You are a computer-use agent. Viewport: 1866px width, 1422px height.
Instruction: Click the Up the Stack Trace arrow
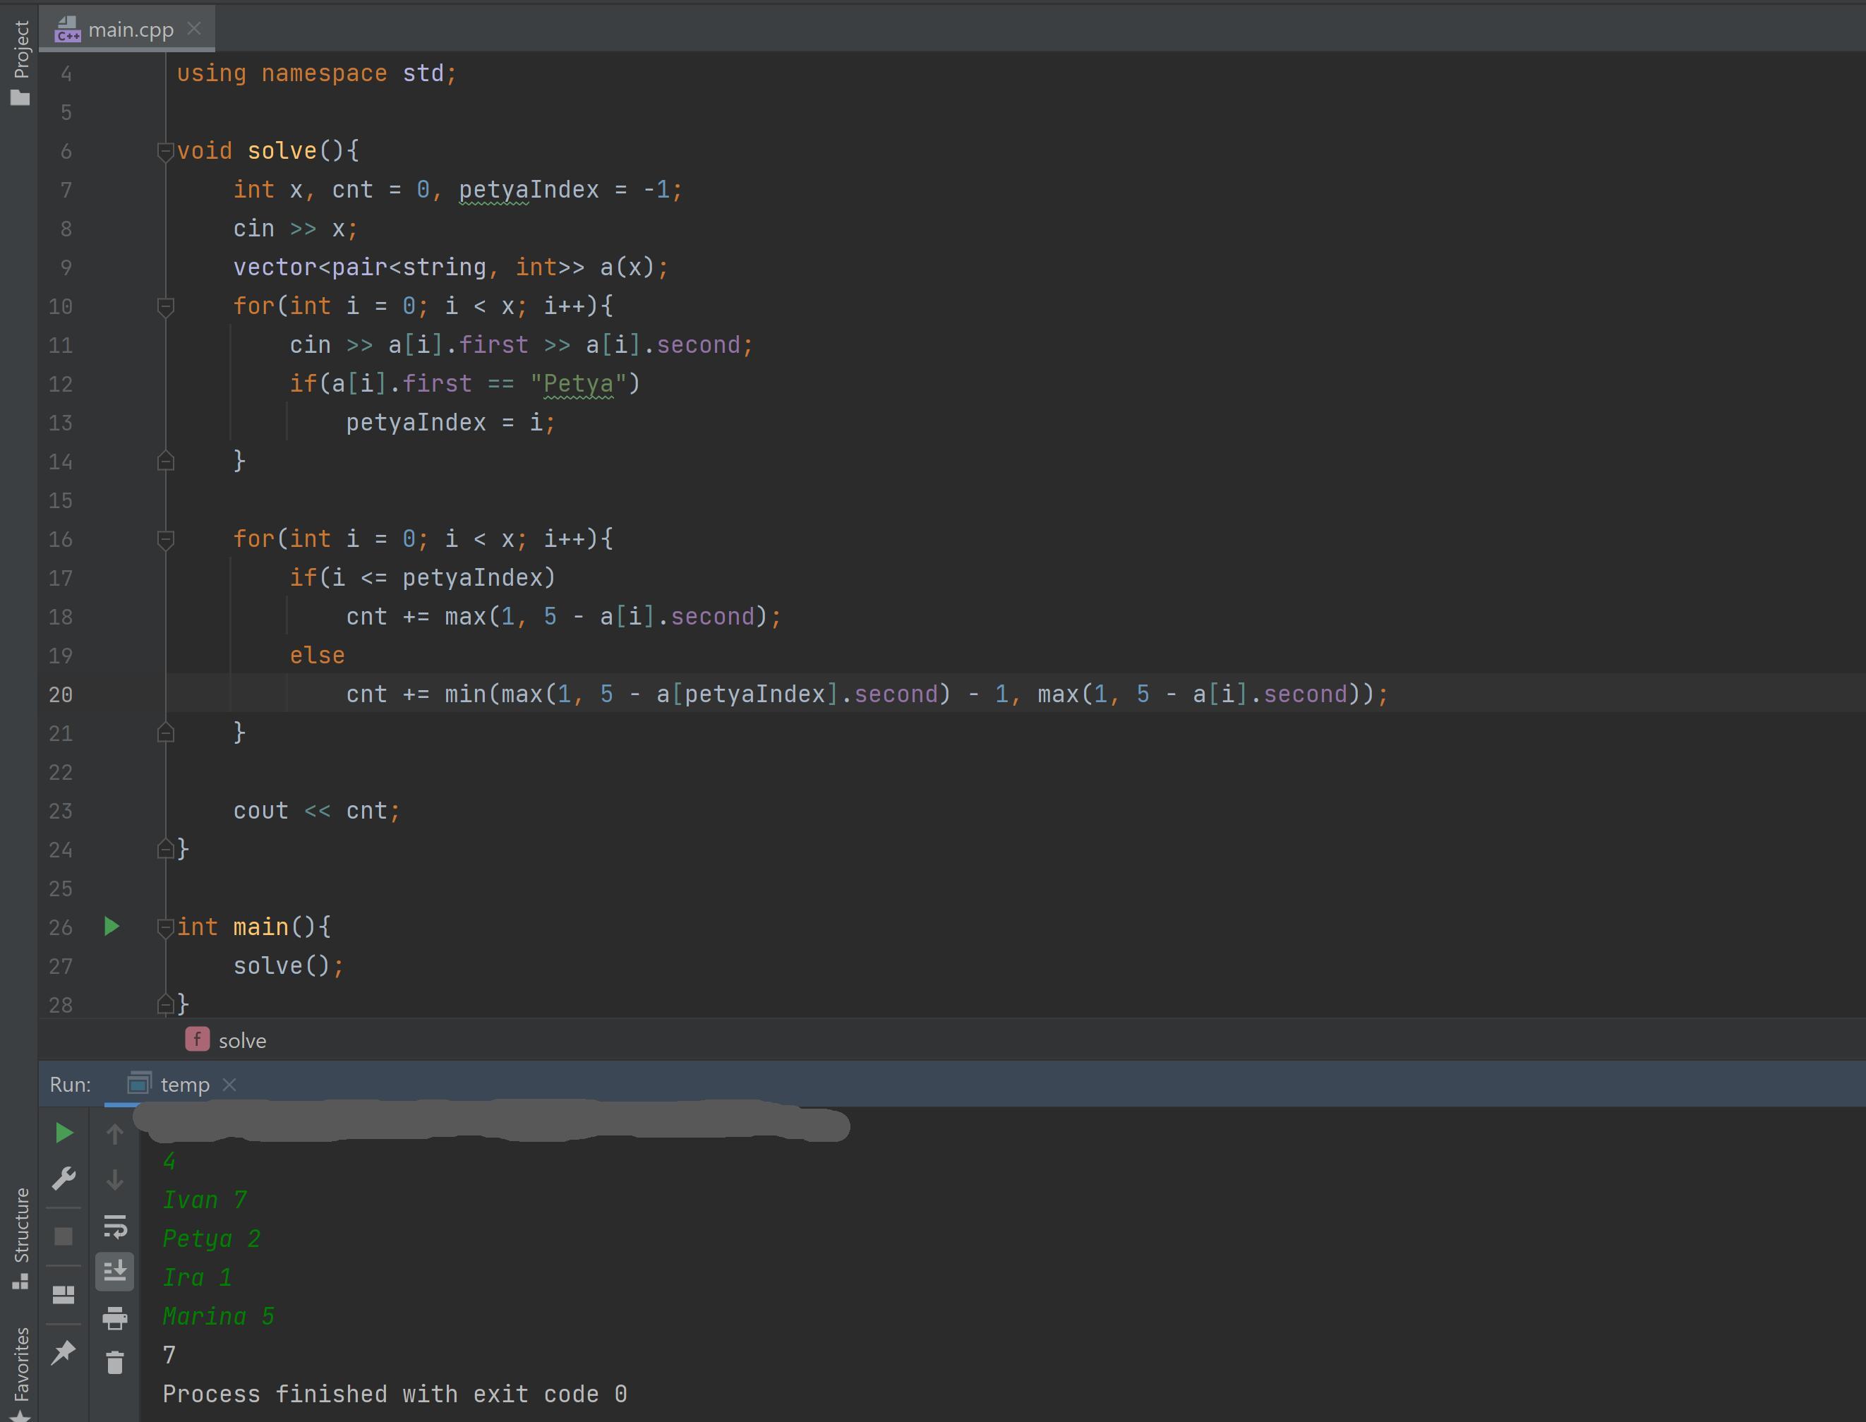tap(115, 1133)
